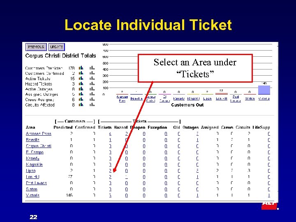The height and width of the screenshot is (222, 296).
Task: Open Port Lavaca label under the chart
Action: [236, 99]
